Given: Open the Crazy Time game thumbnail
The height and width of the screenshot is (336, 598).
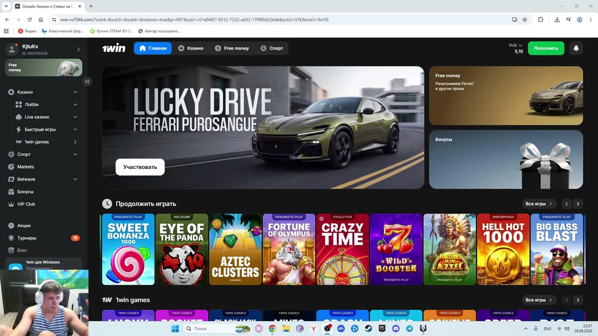Looking at the screenshot, I should 342,249.
